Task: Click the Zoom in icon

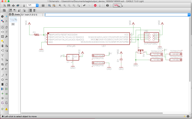Action: click(x=65, y=5)
